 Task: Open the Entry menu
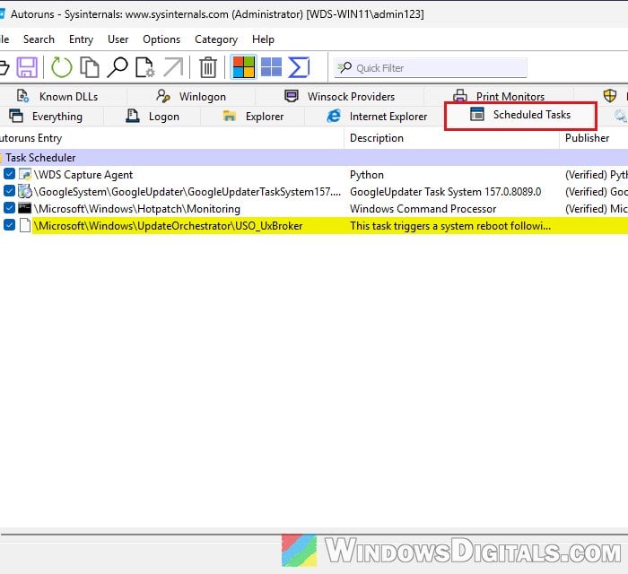coord(81,39)
